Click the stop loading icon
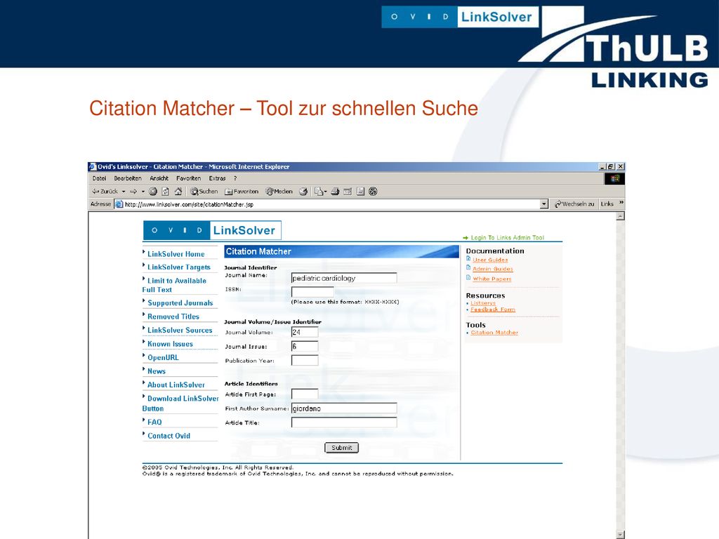The image size is (719, 539). point(153,192)
